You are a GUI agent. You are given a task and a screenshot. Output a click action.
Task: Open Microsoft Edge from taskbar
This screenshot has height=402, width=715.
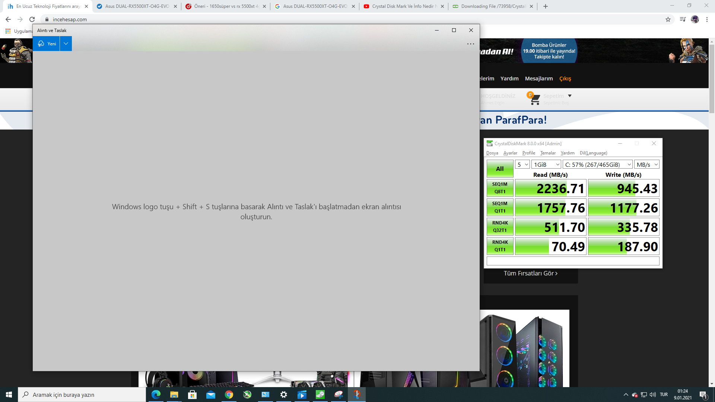pyautogui.click(x=156, y=395)
